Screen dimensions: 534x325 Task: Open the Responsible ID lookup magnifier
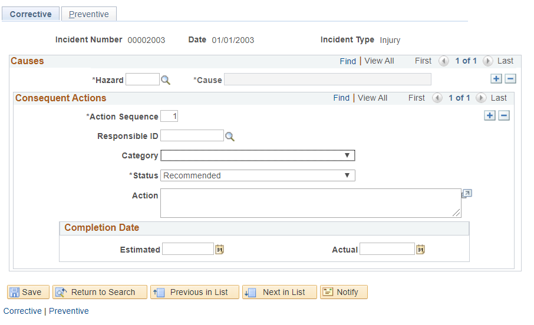230,137
